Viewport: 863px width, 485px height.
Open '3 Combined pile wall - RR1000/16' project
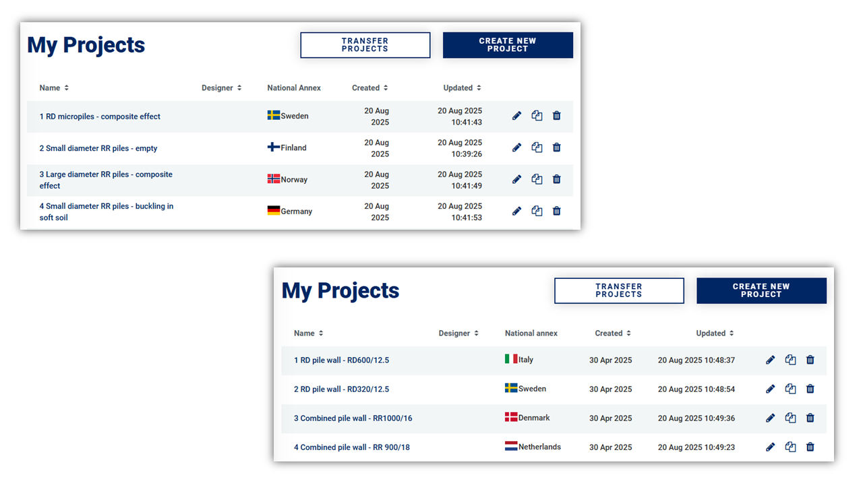pyautogui.click(x=353, y=418)
